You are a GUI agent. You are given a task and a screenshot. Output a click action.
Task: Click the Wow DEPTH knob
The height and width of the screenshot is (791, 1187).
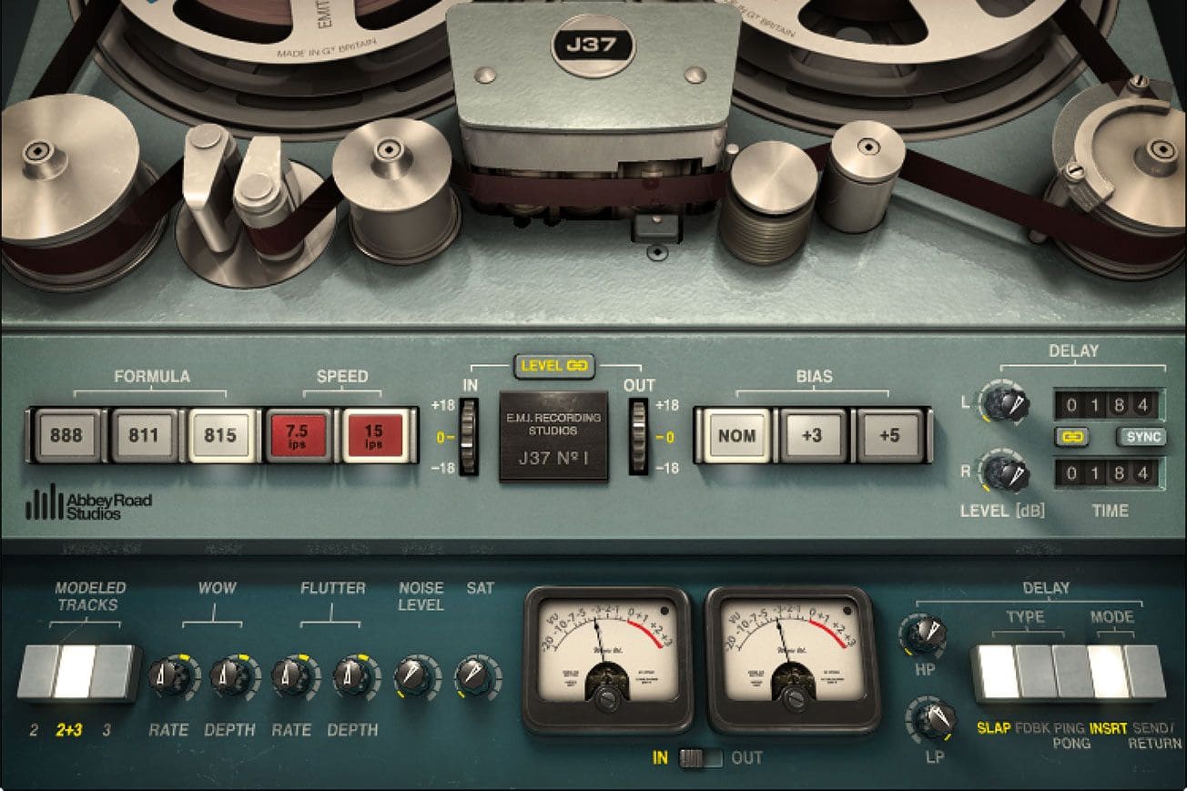click(x=229, y=676)
